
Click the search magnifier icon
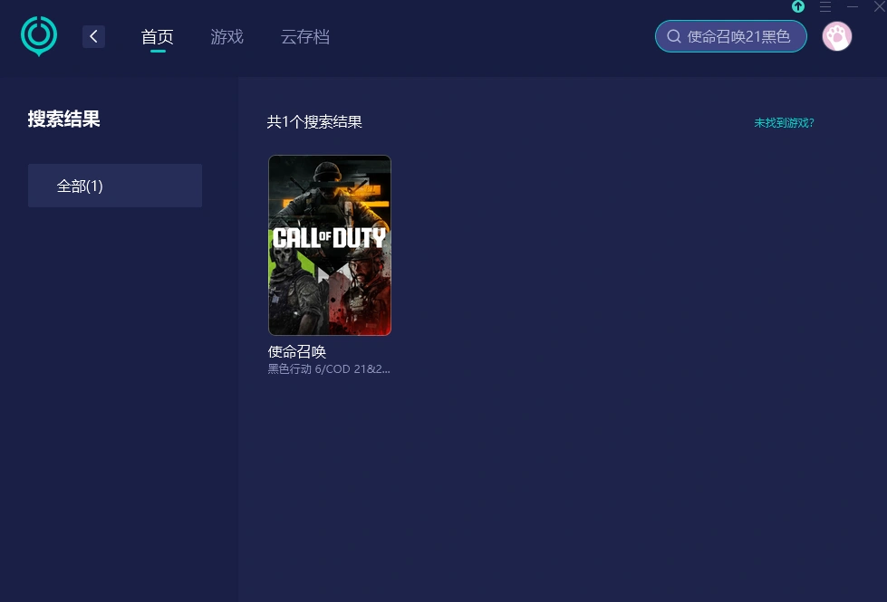(x=674, y=36)
